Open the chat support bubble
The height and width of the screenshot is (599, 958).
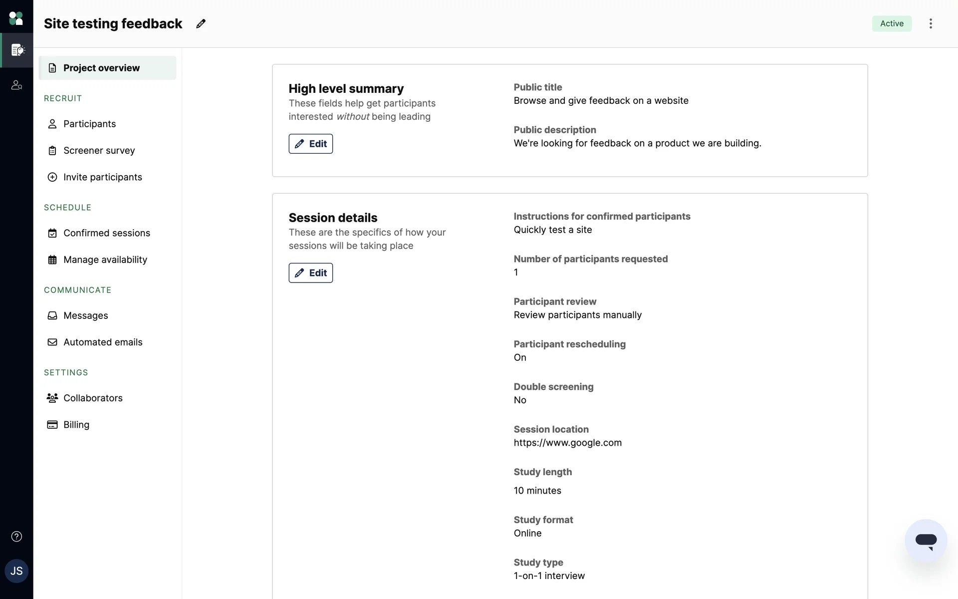coord(926,541)
